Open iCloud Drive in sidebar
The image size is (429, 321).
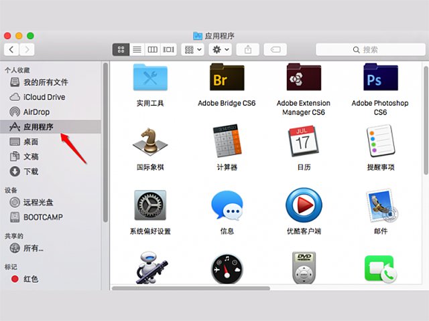(x=51, y=97)
